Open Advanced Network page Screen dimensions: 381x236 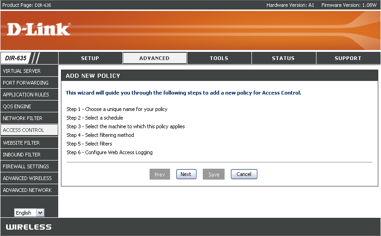click(x=29, y=190)
